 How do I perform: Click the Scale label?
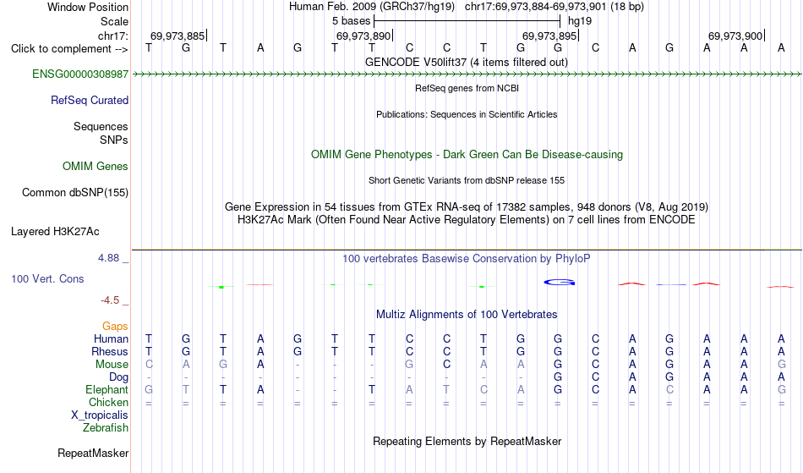pyautogui.click(x=115, y=21)
